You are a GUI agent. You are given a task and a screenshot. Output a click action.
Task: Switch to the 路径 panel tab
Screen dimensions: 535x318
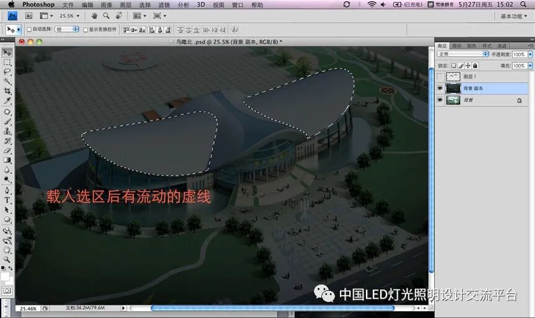456,46
